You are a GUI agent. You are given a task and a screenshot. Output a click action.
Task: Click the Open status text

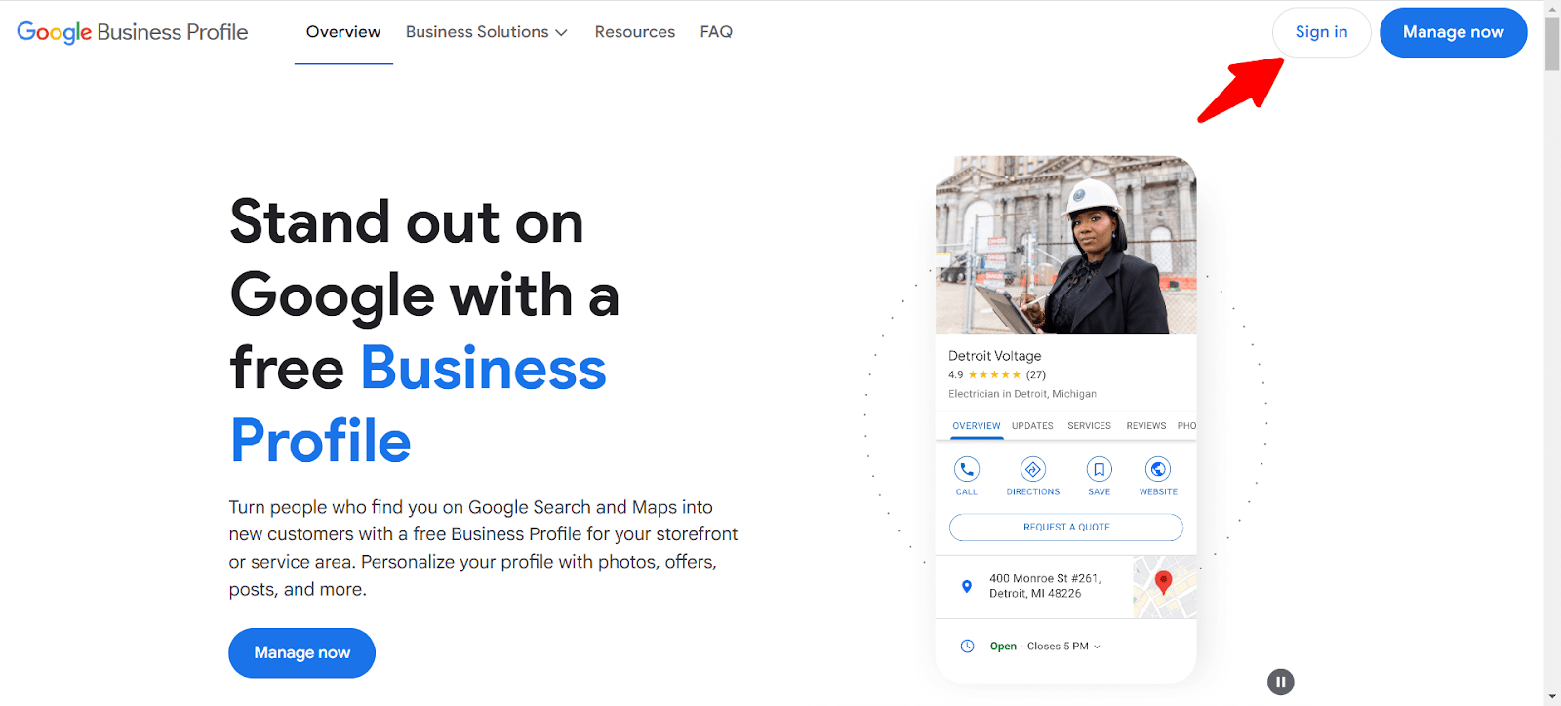pos(1003,647)
